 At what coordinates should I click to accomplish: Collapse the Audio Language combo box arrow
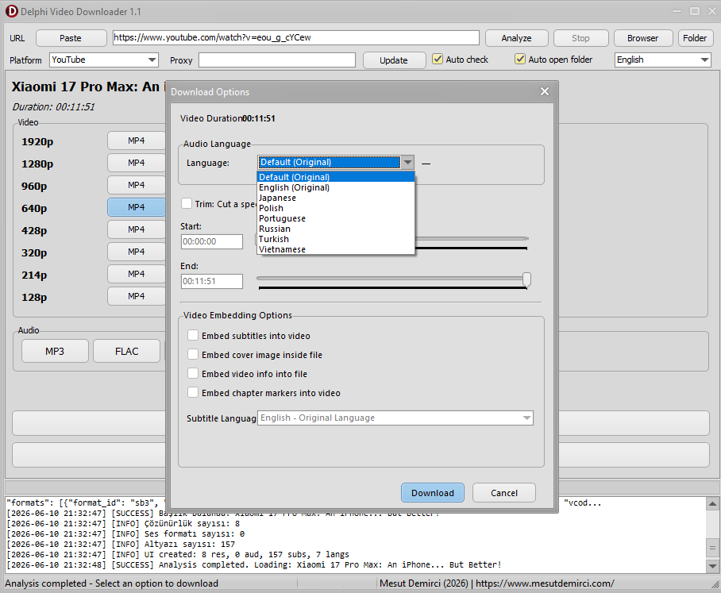(x=407, y=162)
